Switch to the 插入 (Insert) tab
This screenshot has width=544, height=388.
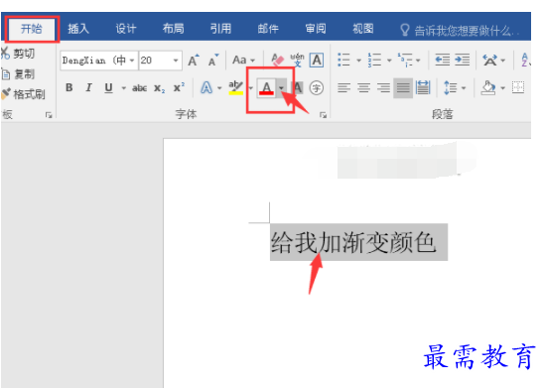click(x=78, y=29)
